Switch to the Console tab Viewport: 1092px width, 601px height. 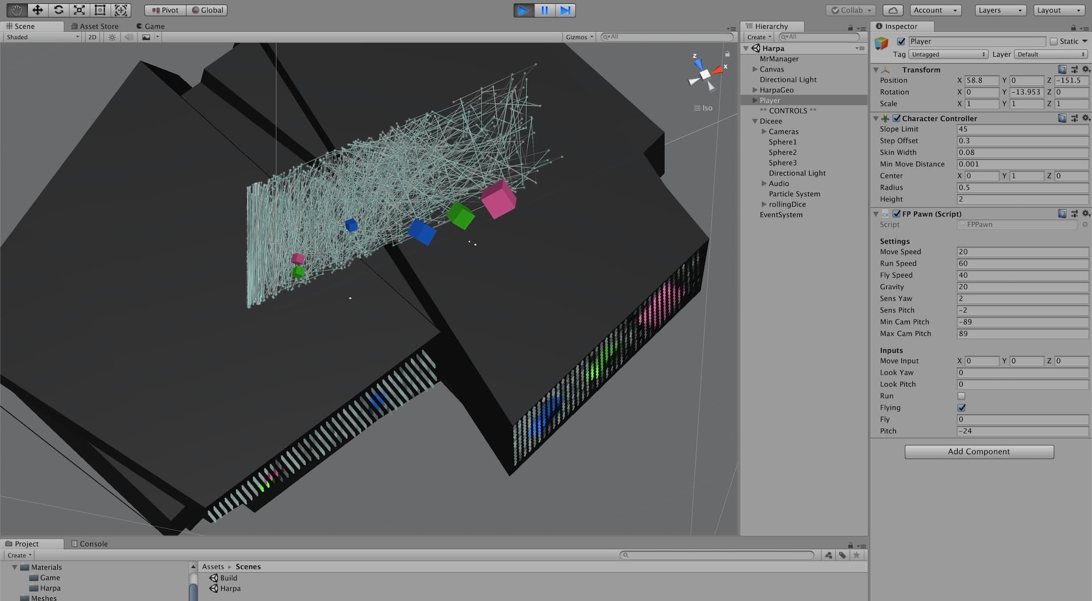pyautogui.click(x=90, y=544)
